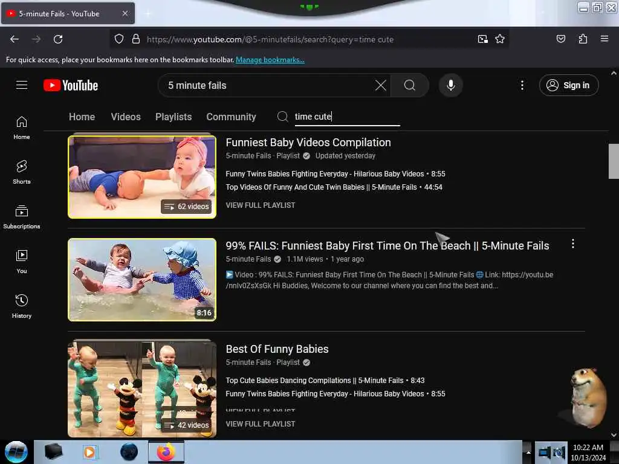This screenshot has height=464, width=619.
Task: Click the browser forward arrow
Action: click(x=36, y=39)
